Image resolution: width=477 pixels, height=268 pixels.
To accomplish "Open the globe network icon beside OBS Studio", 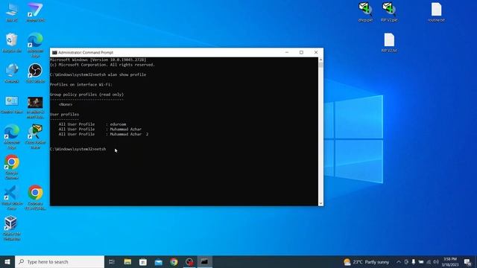I will click(x=12, y=73).
